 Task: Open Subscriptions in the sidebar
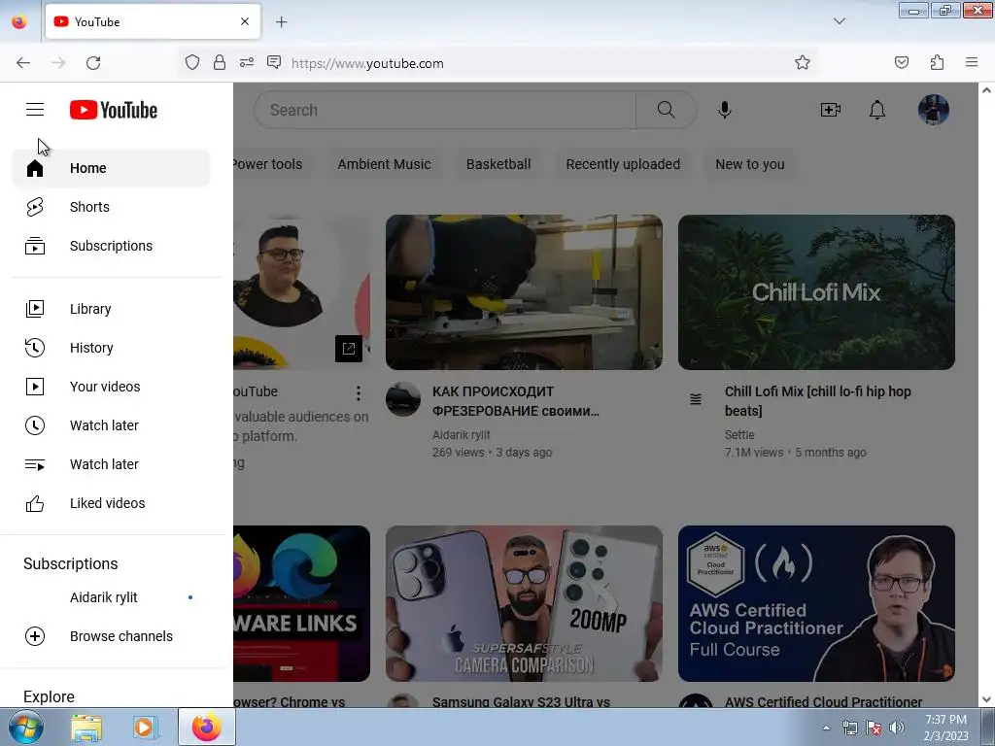(x=111, y=246)
